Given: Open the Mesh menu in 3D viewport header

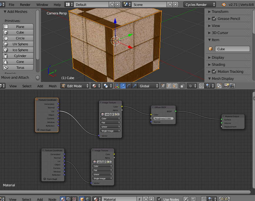Looking at the screenshot, I should tap(53, 86).
